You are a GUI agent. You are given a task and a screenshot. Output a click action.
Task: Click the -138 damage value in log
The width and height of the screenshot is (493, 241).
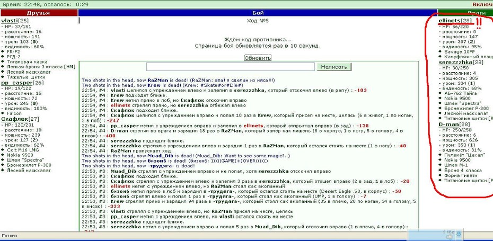pos(362,126)
